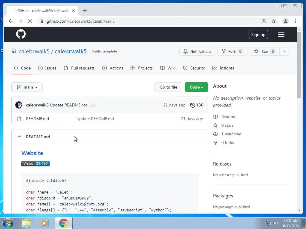This screenshot has height=229, width=306.
Task: Click the browser back arrow
Action: coord(11,21)
